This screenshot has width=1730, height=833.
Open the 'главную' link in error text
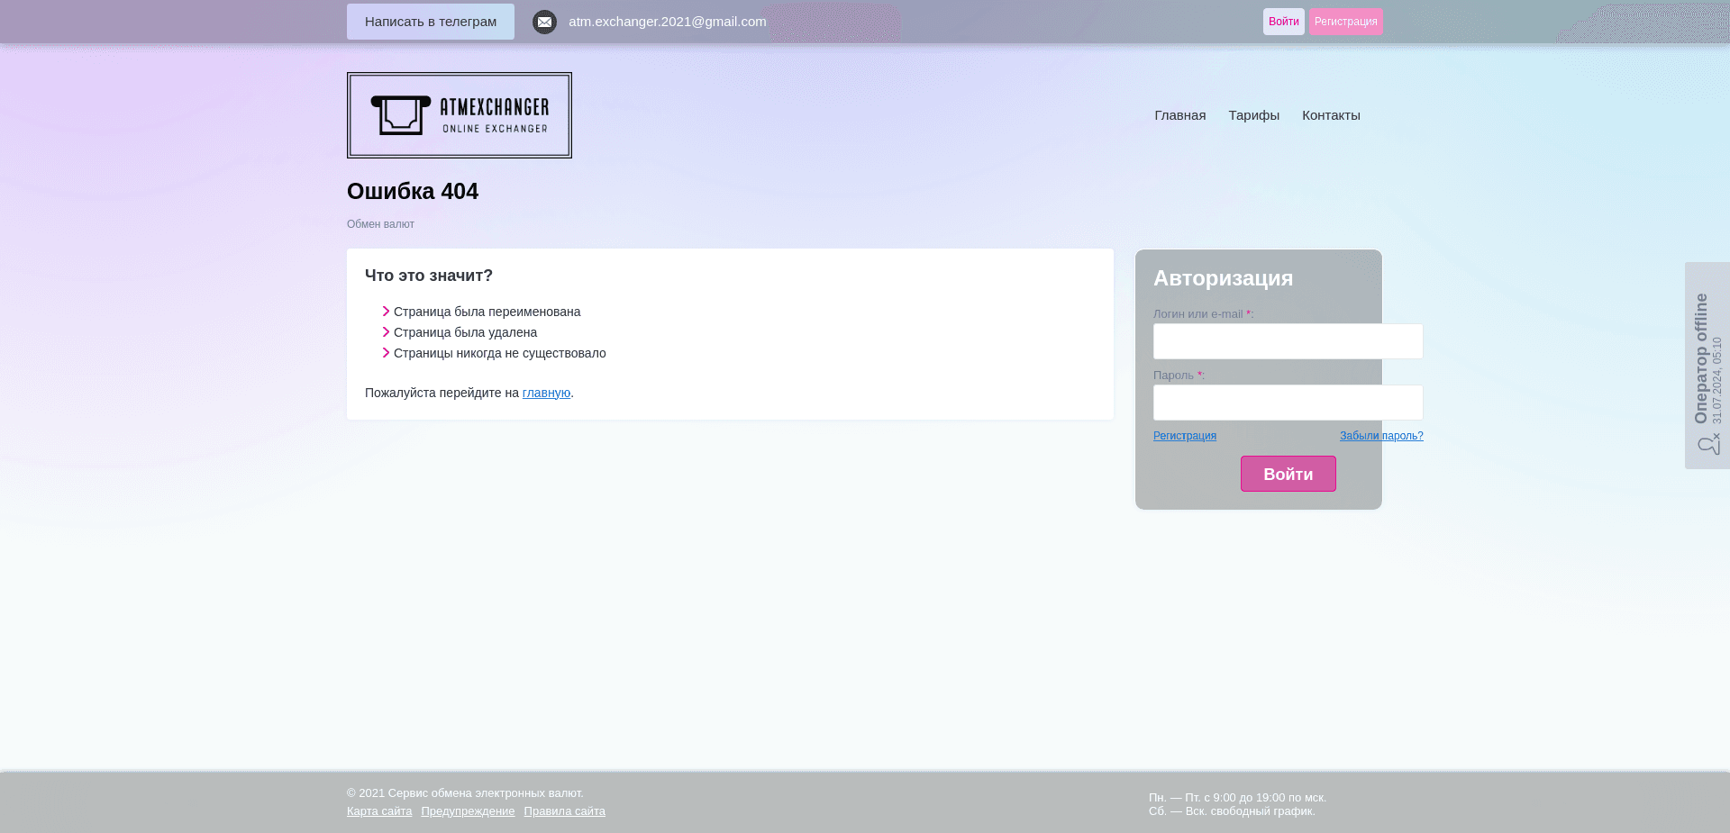(546, 393)
